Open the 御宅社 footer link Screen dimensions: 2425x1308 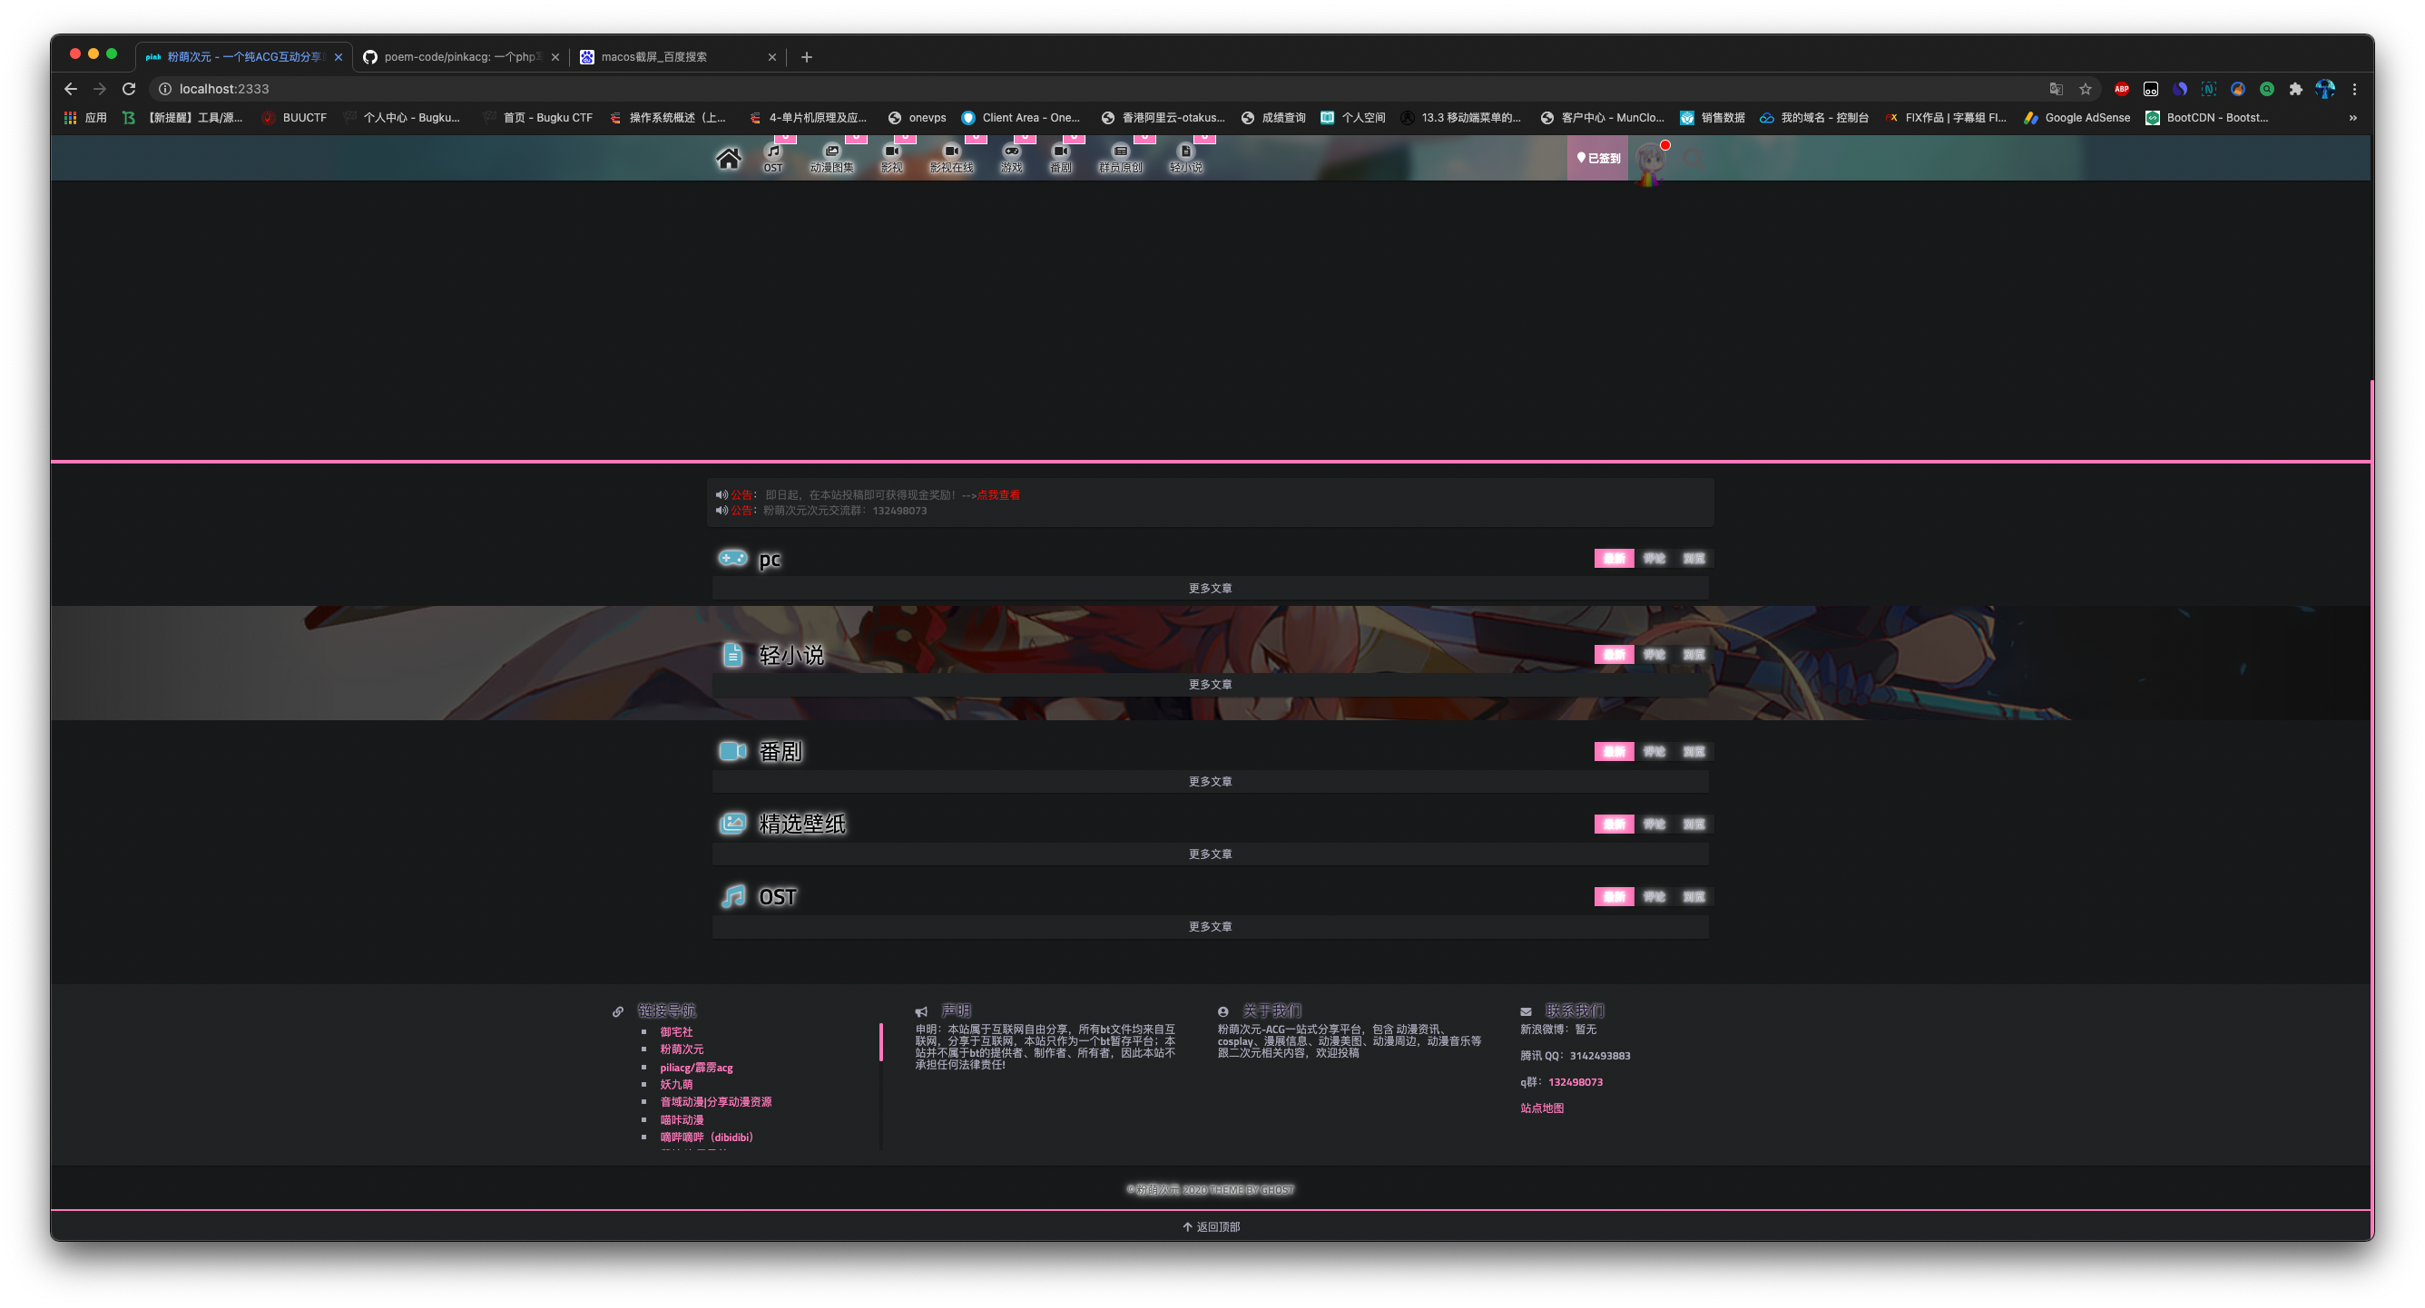[676, 1031]
